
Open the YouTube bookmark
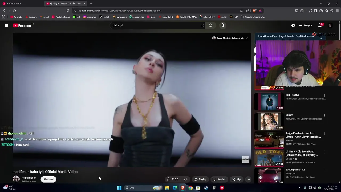pos(16,17)
